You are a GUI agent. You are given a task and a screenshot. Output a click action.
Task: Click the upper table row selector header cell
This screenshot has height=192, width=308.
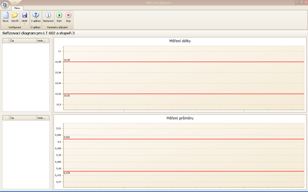pyautogui.click(x=6, y=41)
